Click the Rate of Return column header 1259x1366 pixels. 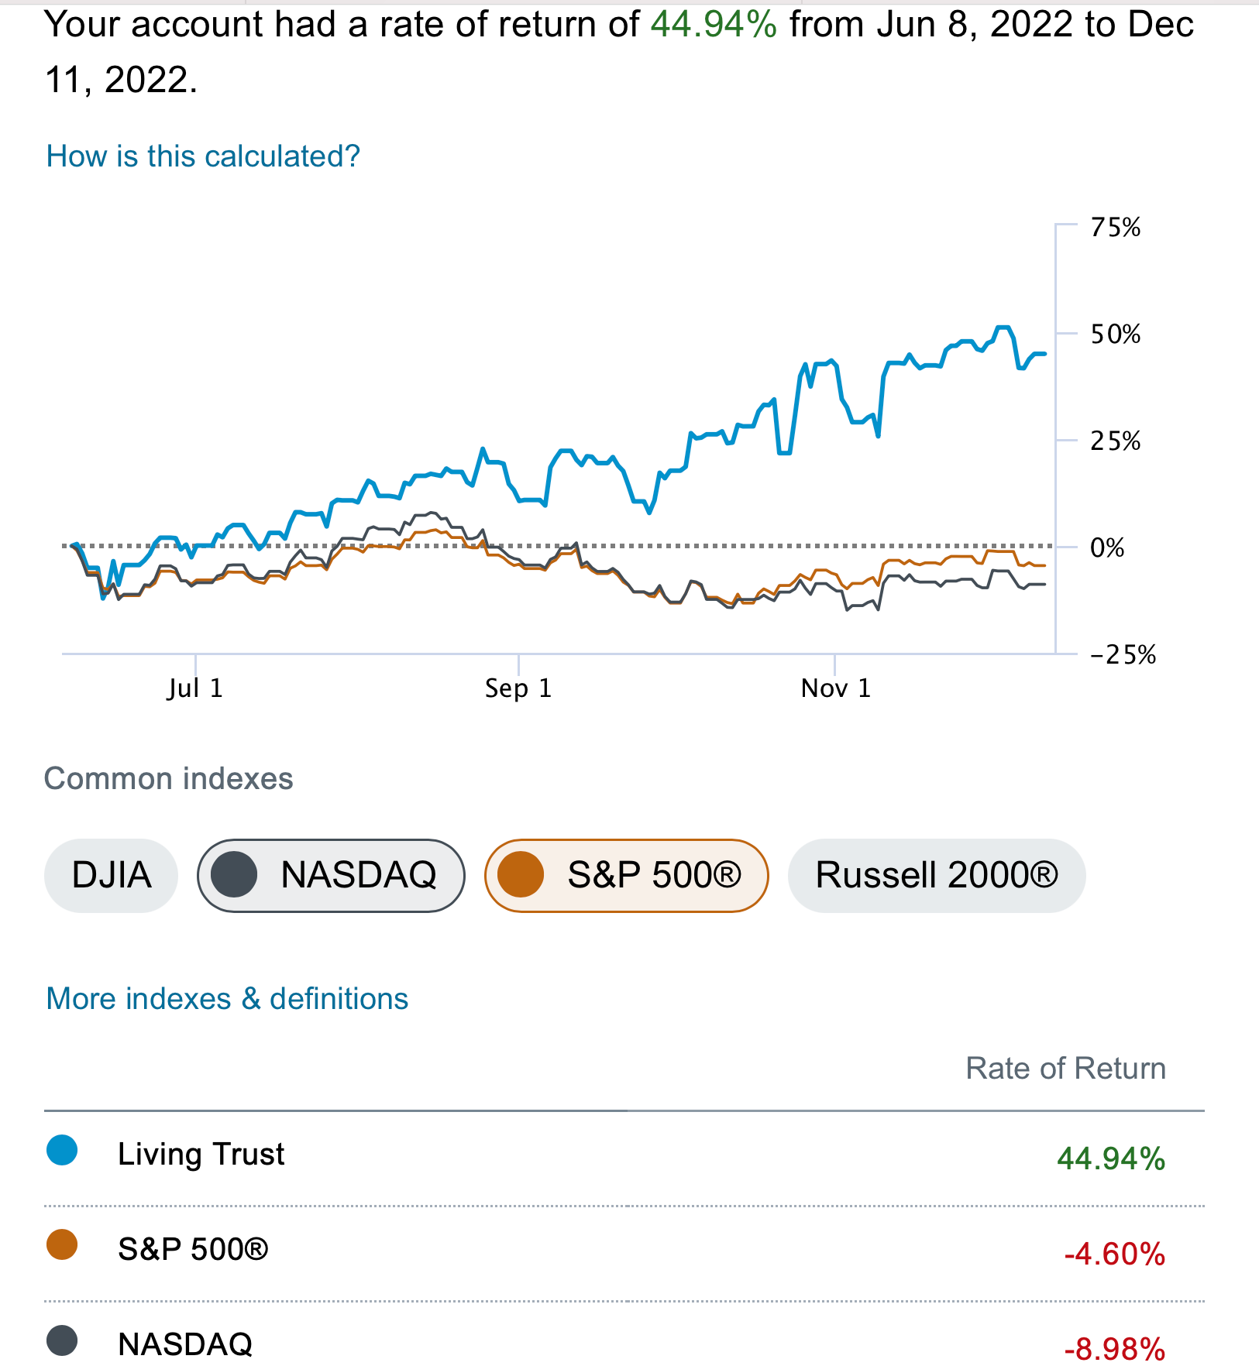tap(1065, 1069)
